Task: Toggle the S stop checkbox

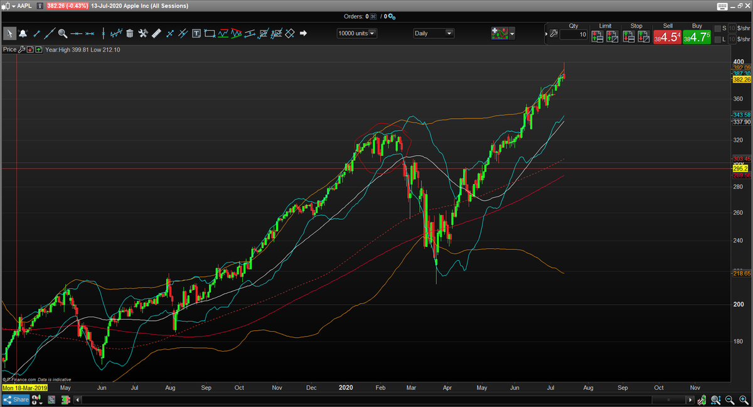Action: point(717,28)
